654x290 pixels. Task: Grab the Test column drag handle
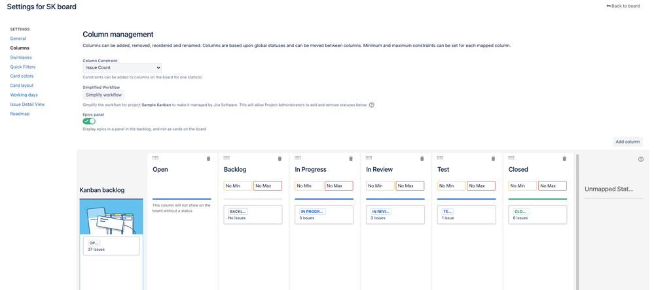(441, 157)
